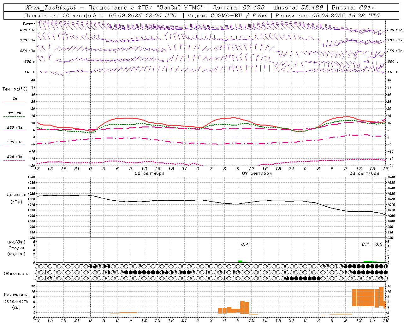Click the '(гПа)' unit under Давление
This screenshot has width=404, height=323.
[16, 202]
